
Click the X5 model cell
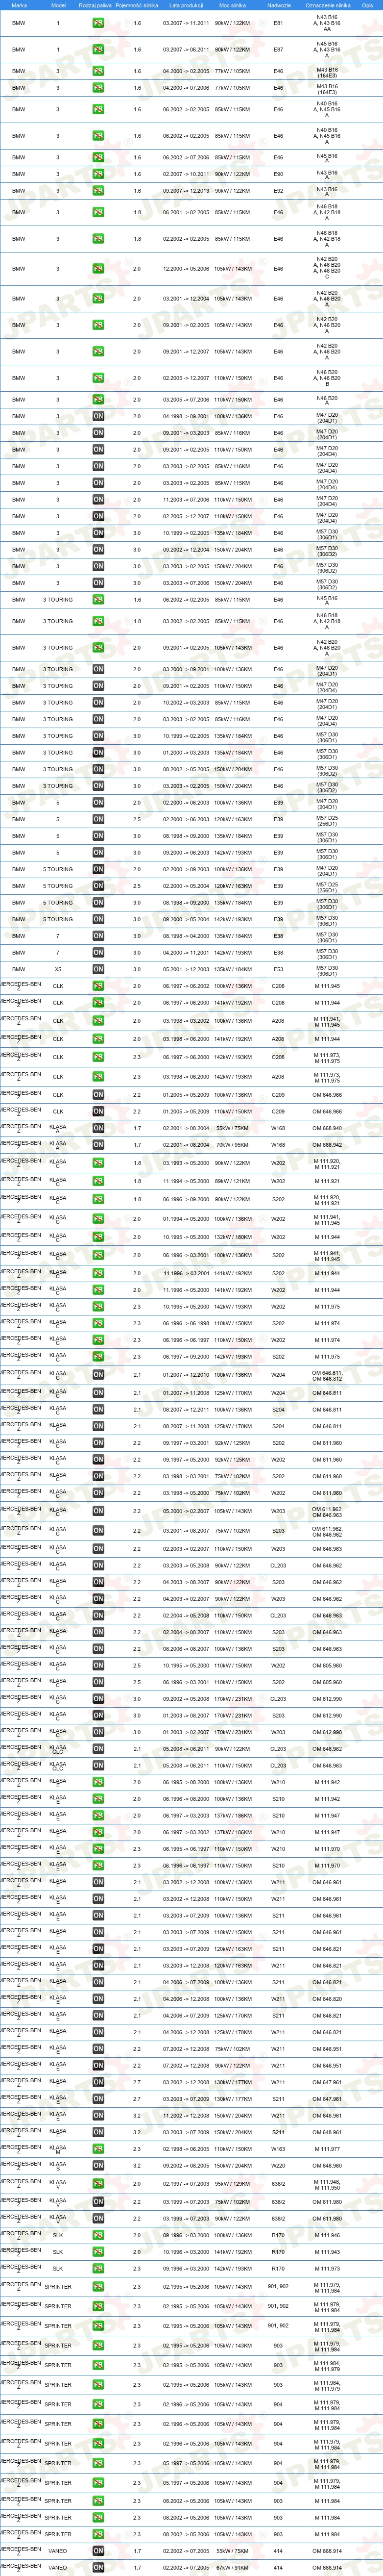58,969
